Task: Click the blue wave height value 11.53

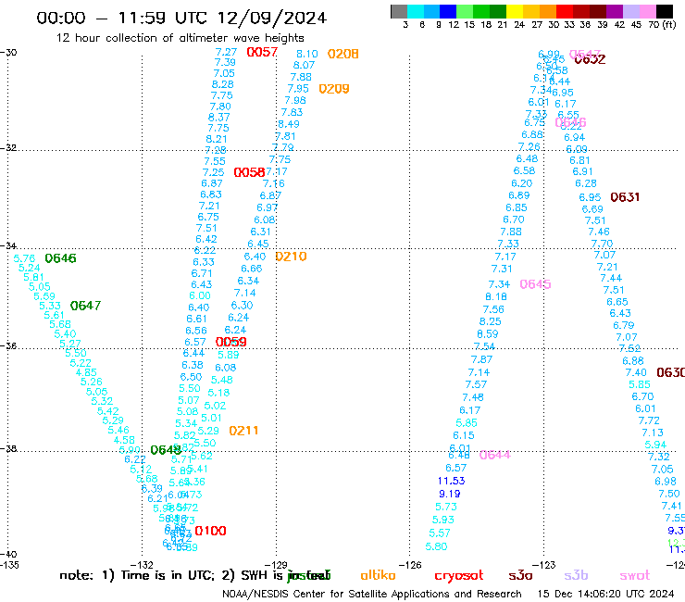Action: tap(452, 481)
